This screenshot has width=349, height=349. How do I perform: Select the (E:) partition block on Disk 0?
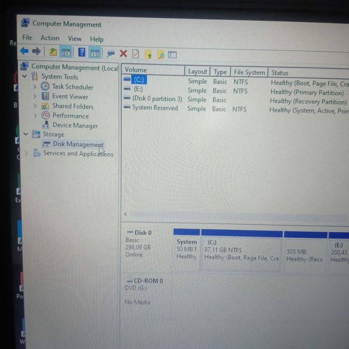pyautogui.click(x=339, y=253)
